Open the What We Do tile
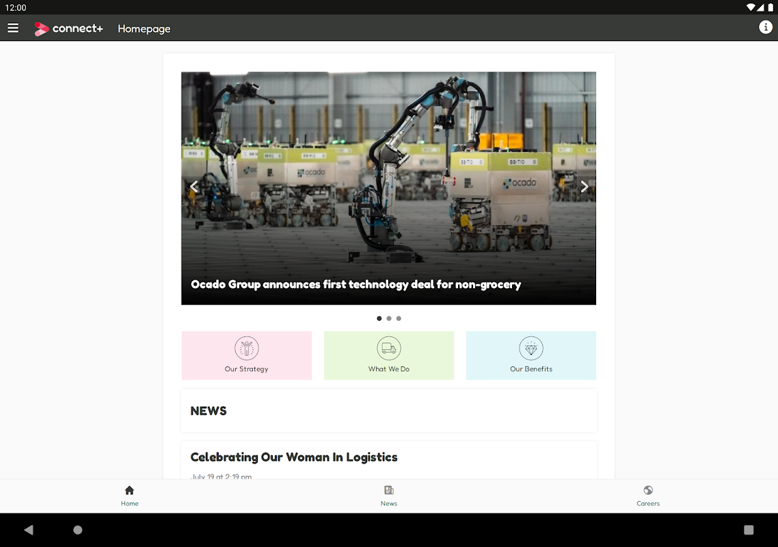Image resolution: width=778 pixels, height=547 pixels. 389,356
